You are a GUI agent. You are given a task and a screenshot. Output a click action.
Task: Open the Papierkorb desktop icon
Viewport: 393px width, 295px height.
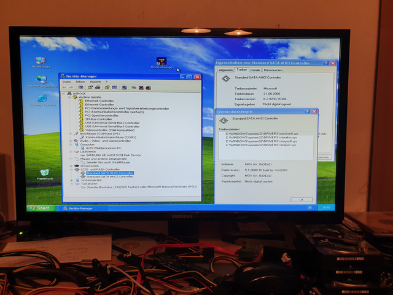click(x=45, y=175)
